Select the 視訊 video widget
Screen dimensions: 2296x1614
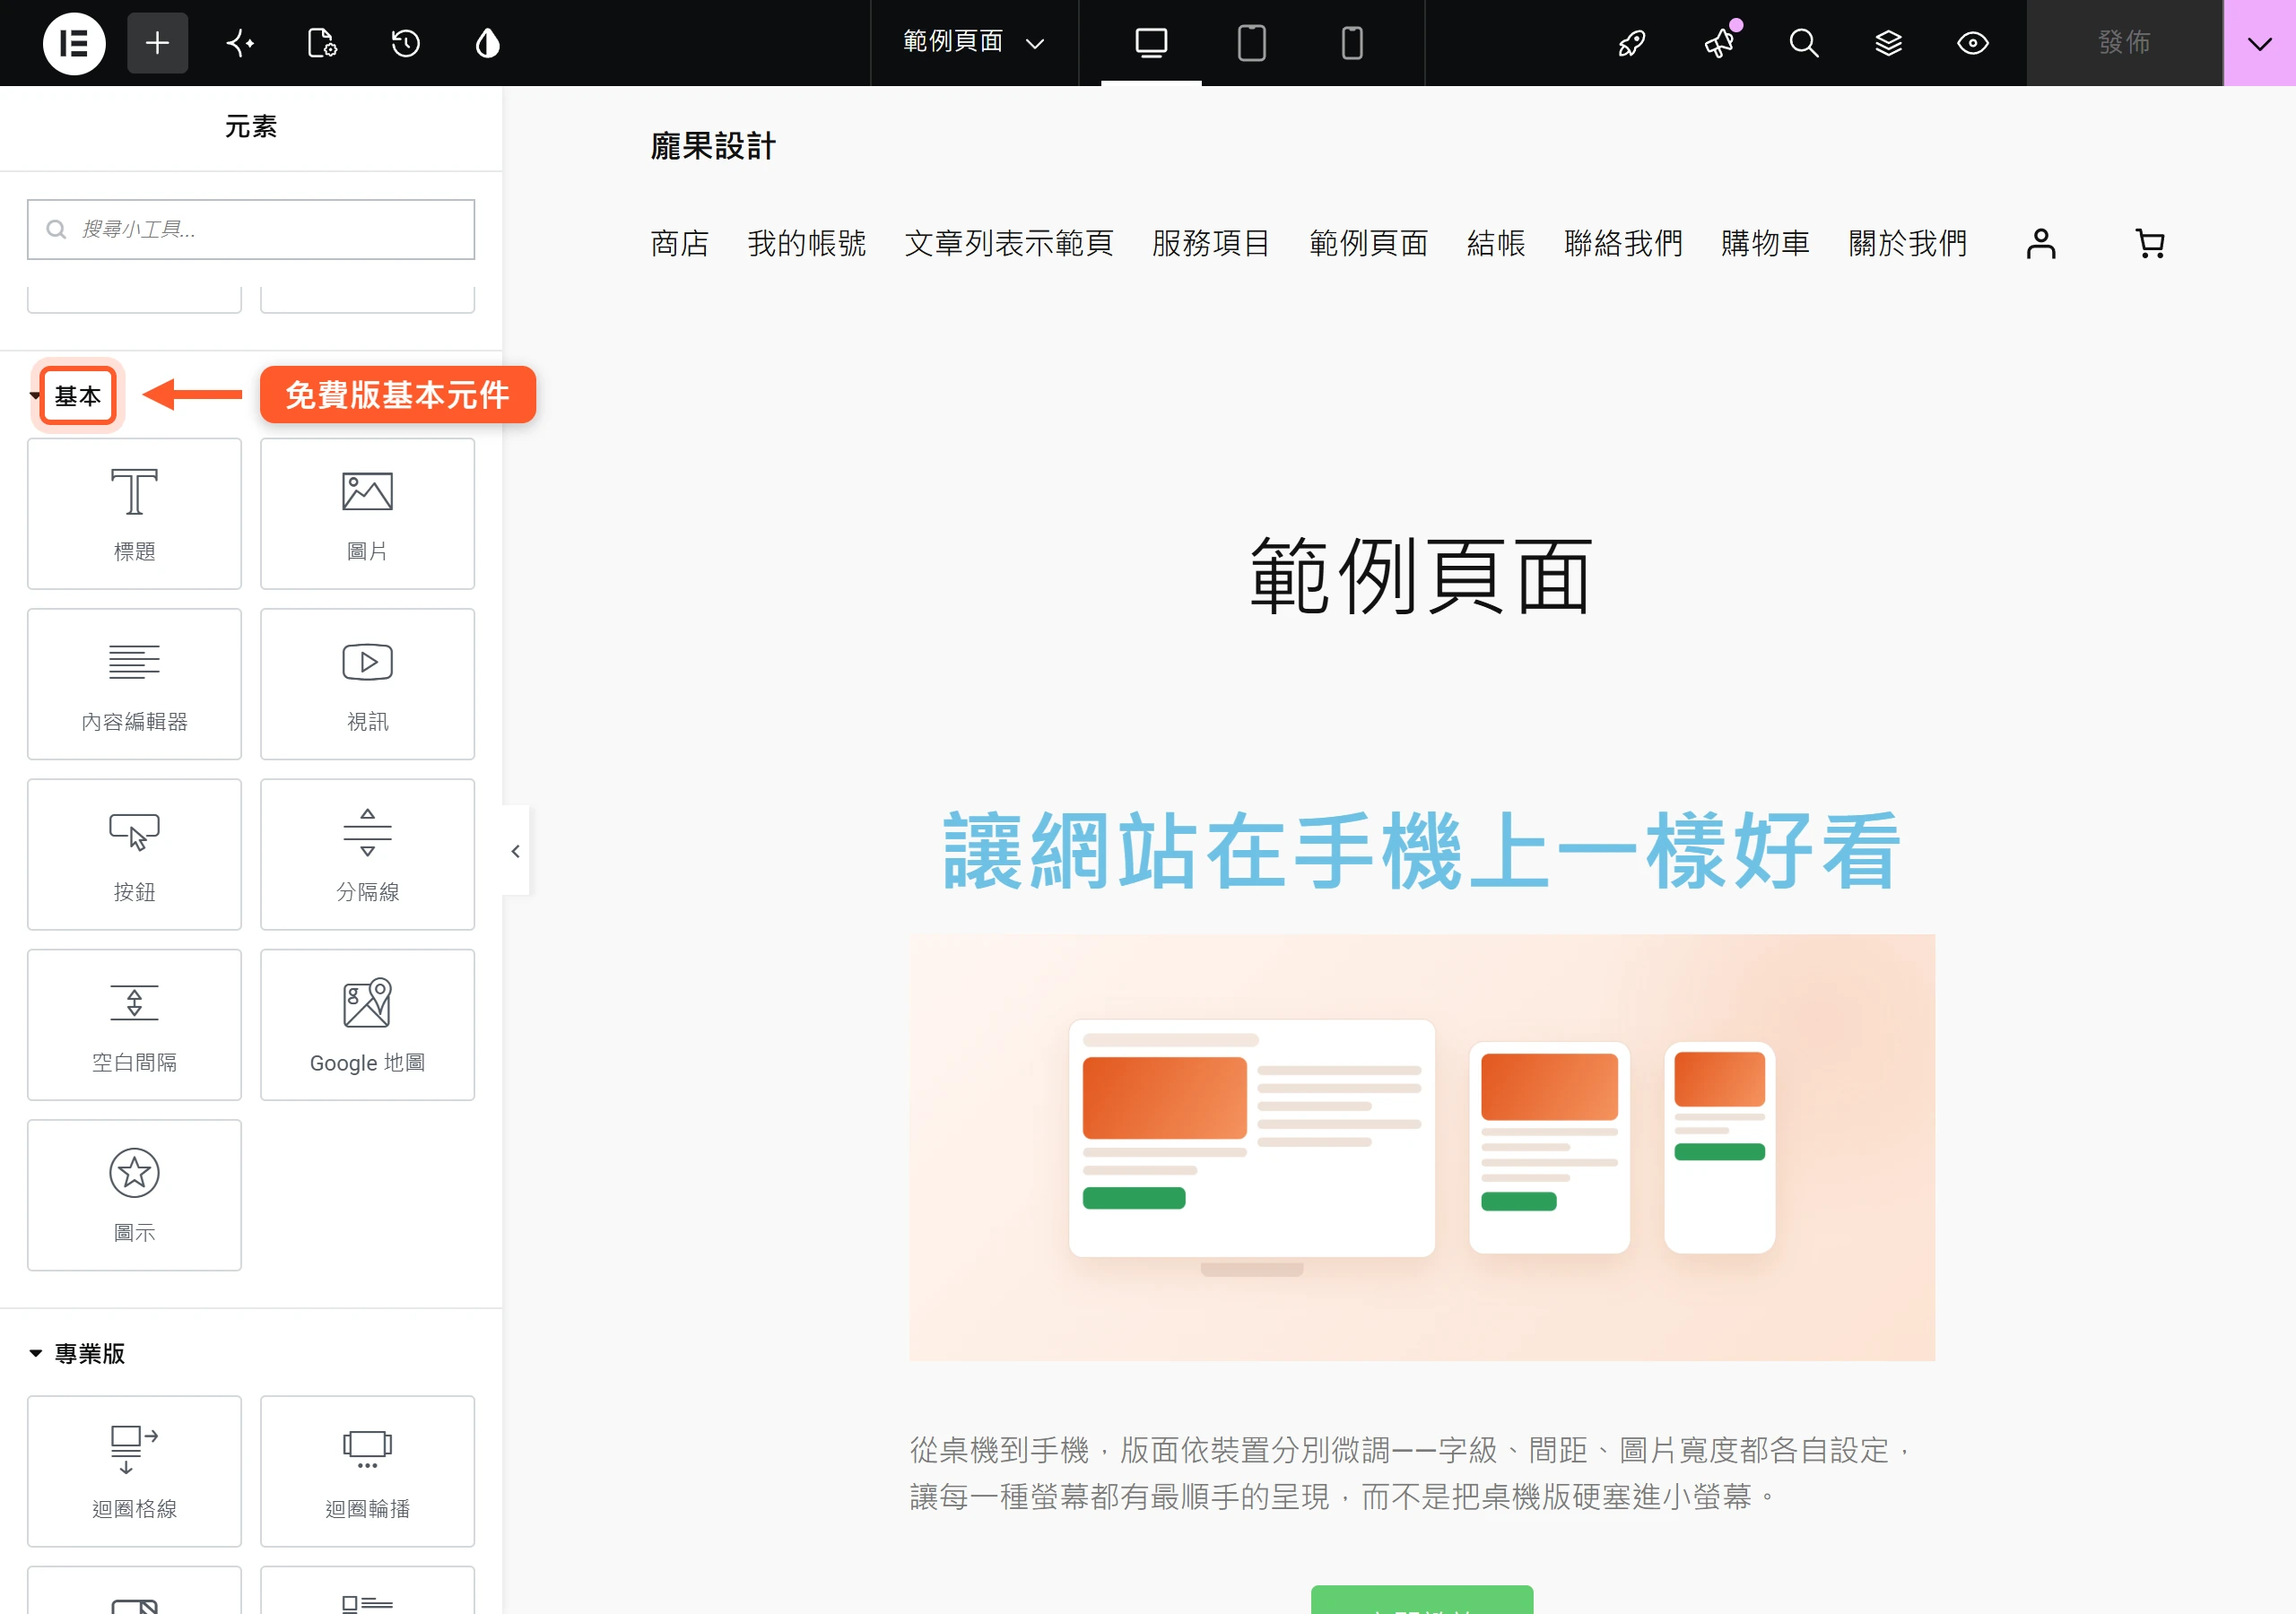367,684
